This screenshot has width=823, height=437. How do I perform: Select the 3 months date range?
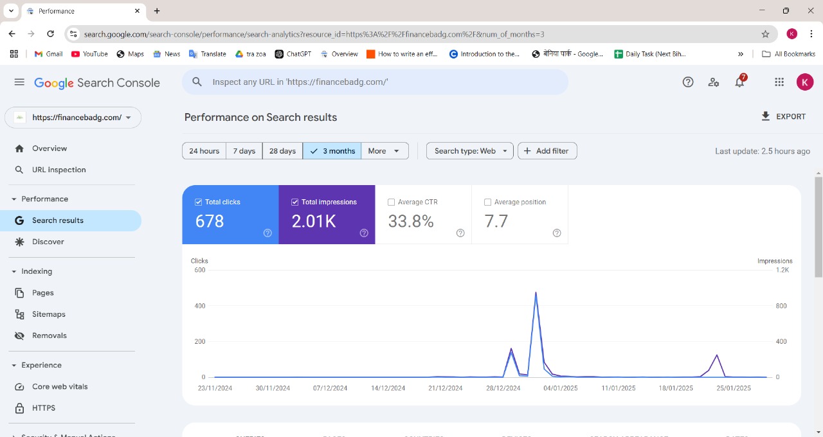[332, 151]
